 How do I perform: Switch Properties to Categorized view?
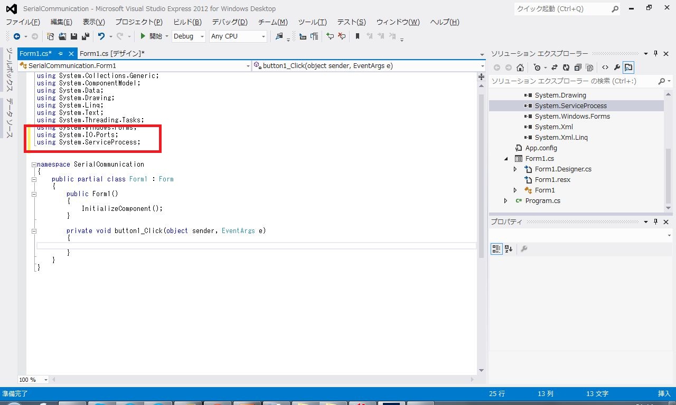[496, 249]
